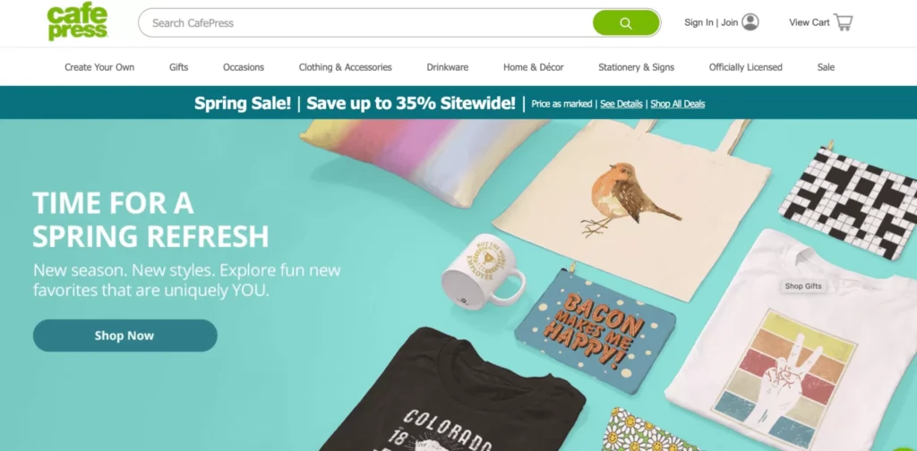Expand the Drinkware menu
Viewport: 917px width, 451px height.
point(448,67)
